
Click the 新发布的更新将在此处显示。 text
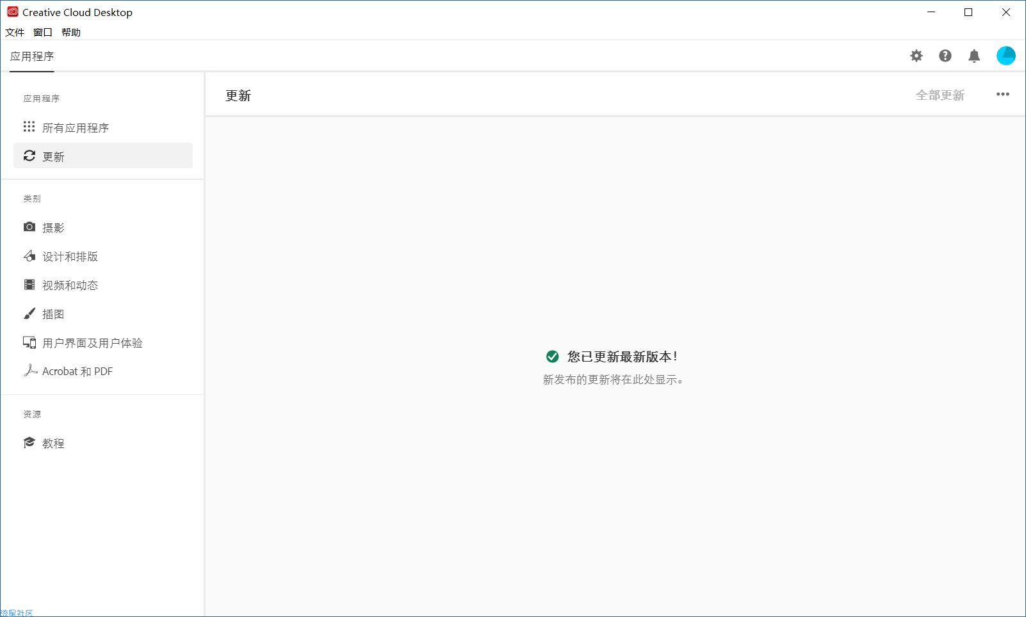click(613, 380)
